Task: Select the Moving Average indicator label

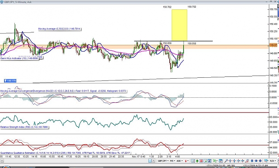Action: pos(59,29)
